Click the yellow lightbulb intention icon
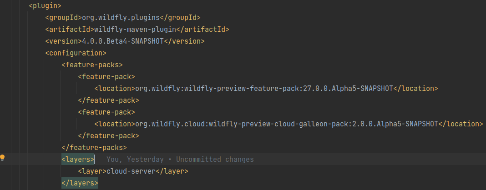The height and width of the screenshot is (190, 486). (3, 158)
